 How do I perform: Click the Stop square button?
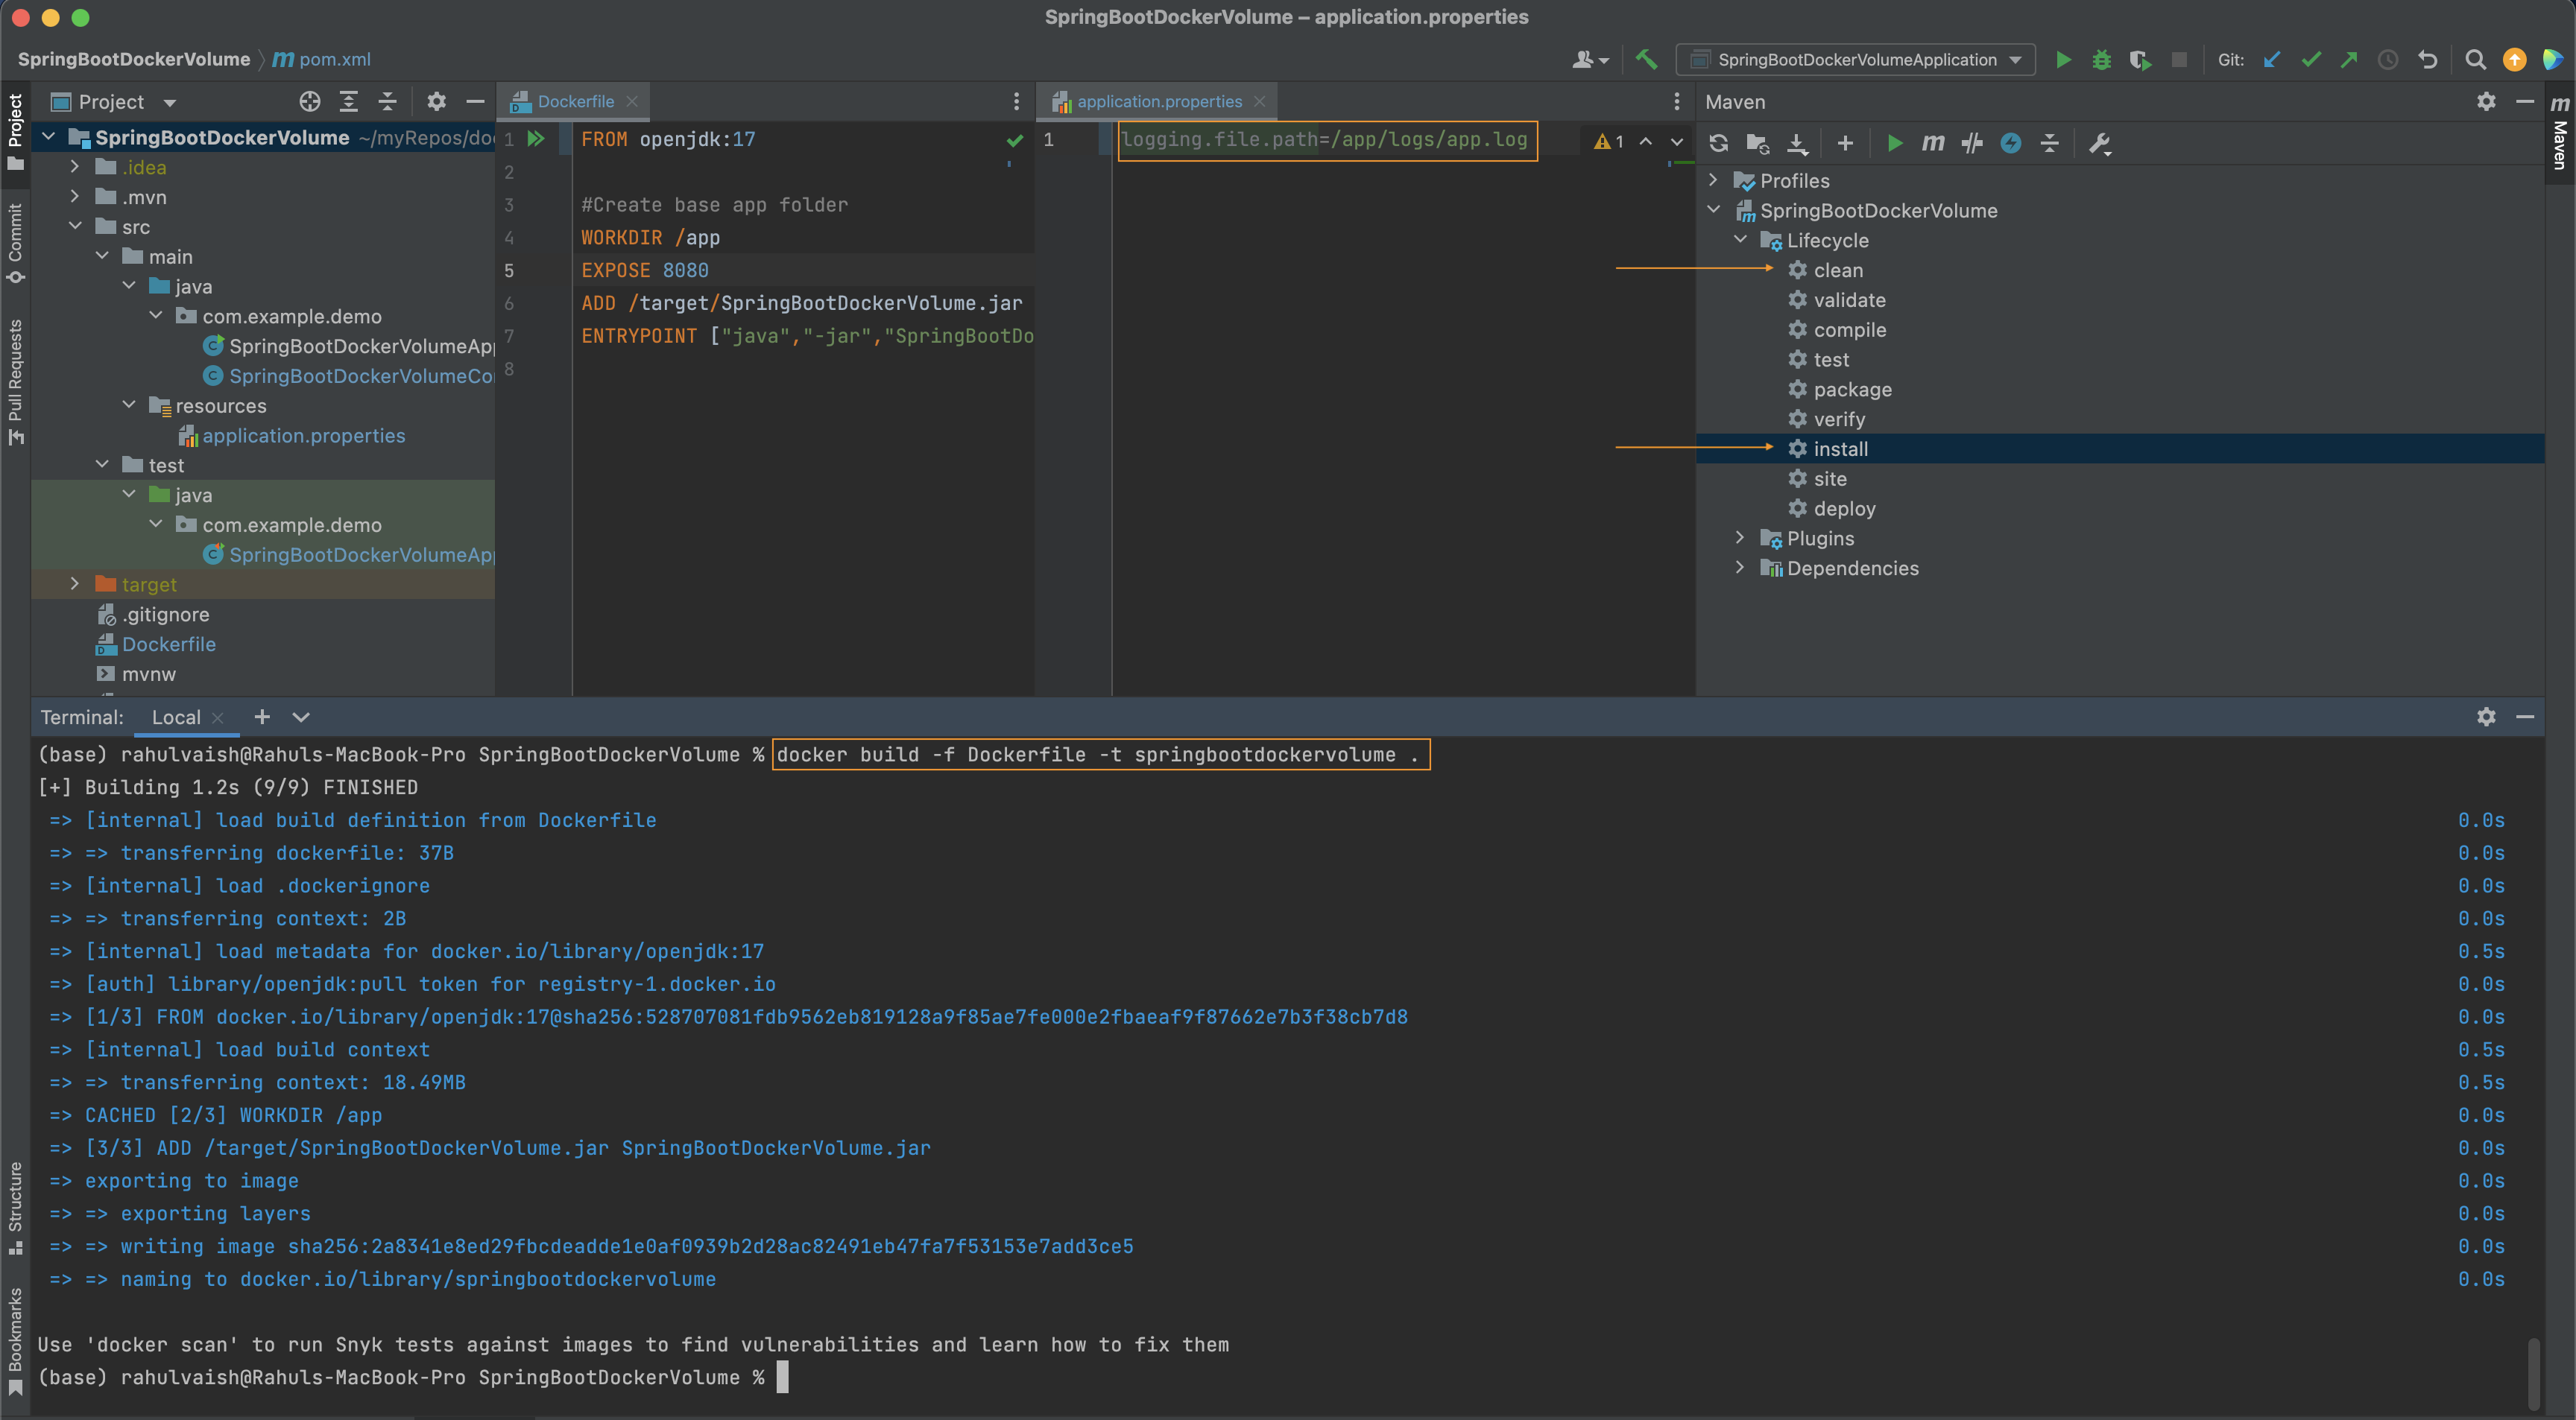pyautogui.click(x=2179, y=60)
